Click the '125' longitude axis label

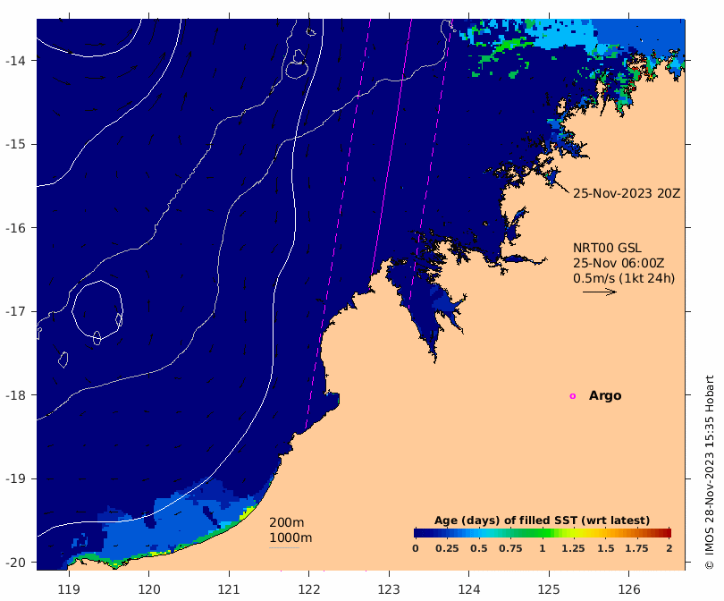[549, 589]
